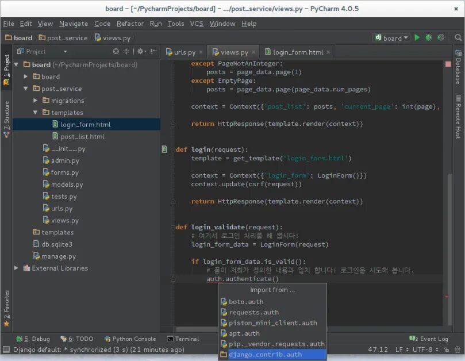The image size is (465, 361).
Task: Open the Python Console tool window
Action: [x=130, y=339]
